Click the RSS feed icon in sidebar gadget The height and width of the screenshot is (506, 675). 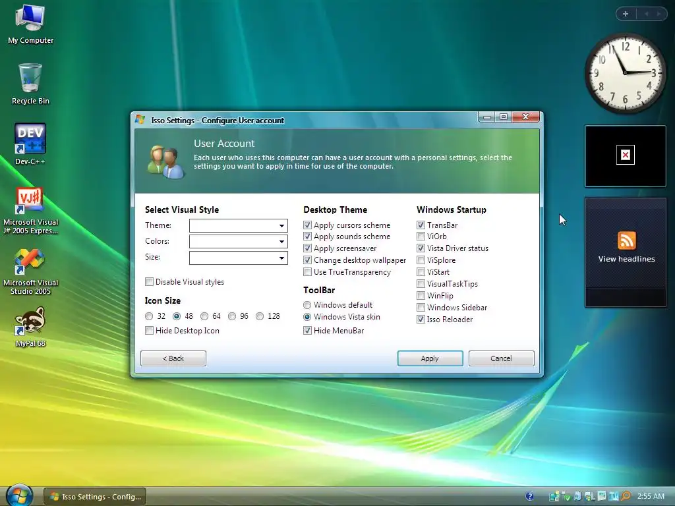coord(626,240)
